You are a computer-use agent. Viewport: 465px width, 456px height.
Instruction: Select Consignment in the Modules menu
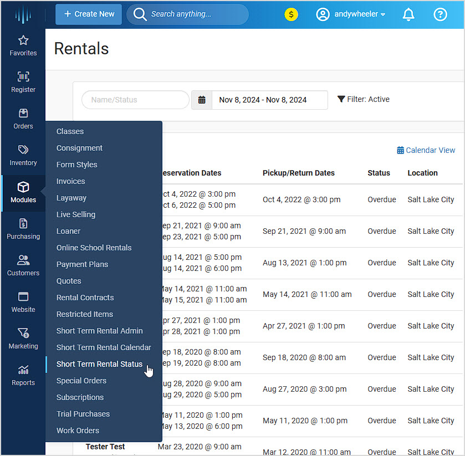tap(79, 148)
